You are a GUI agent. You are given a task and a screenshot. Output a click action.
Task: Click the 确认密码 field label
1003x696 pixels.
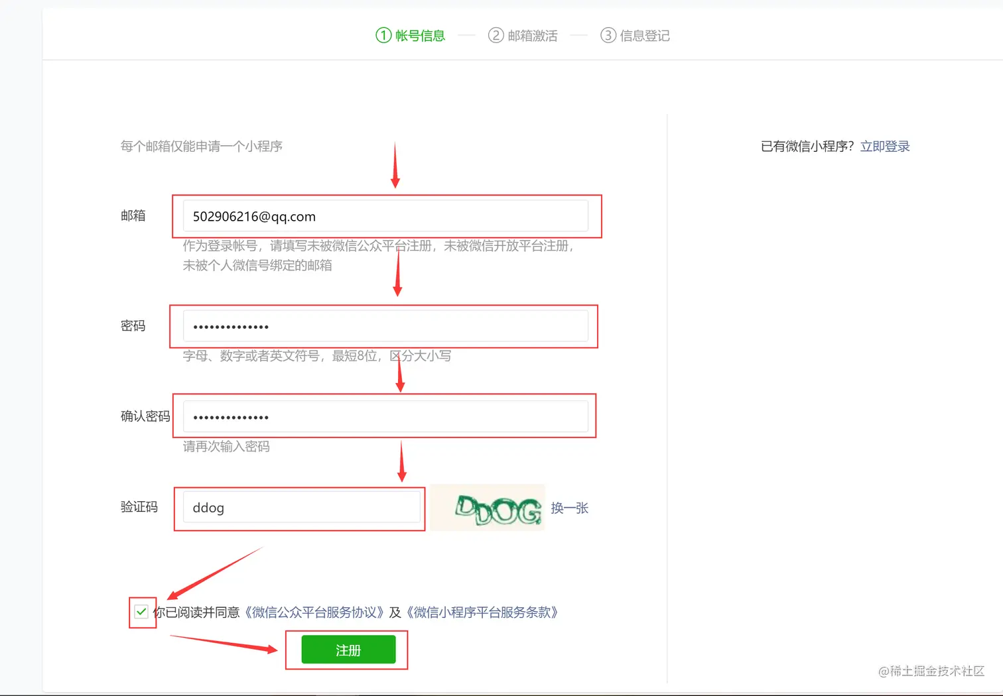[145, 416]
